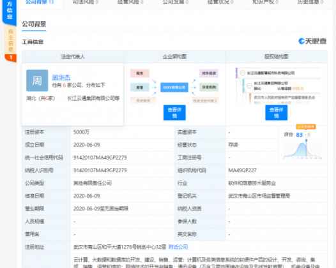Click 武汉市人民政府国有资产监督管理委员会 equity entry
This screenshot has width=336, height=268.
[x=284, y=98]
